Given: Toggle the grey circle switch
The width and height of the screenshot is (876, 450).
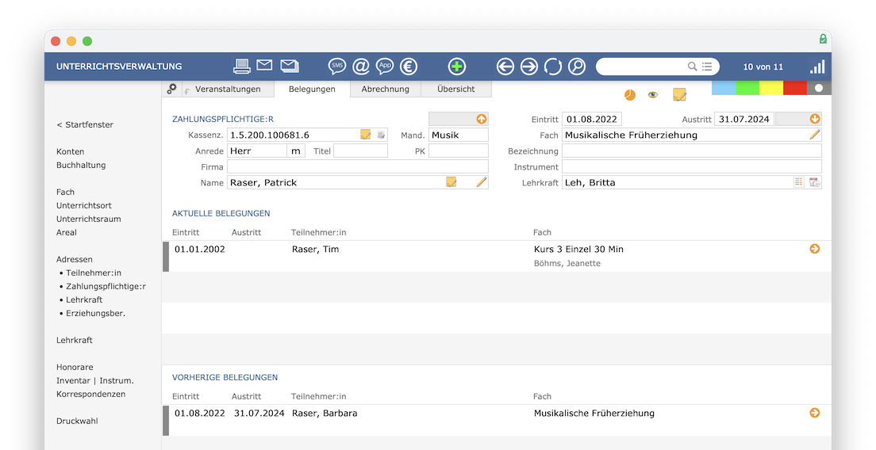Looking at the screenshot, I should 819,88.
